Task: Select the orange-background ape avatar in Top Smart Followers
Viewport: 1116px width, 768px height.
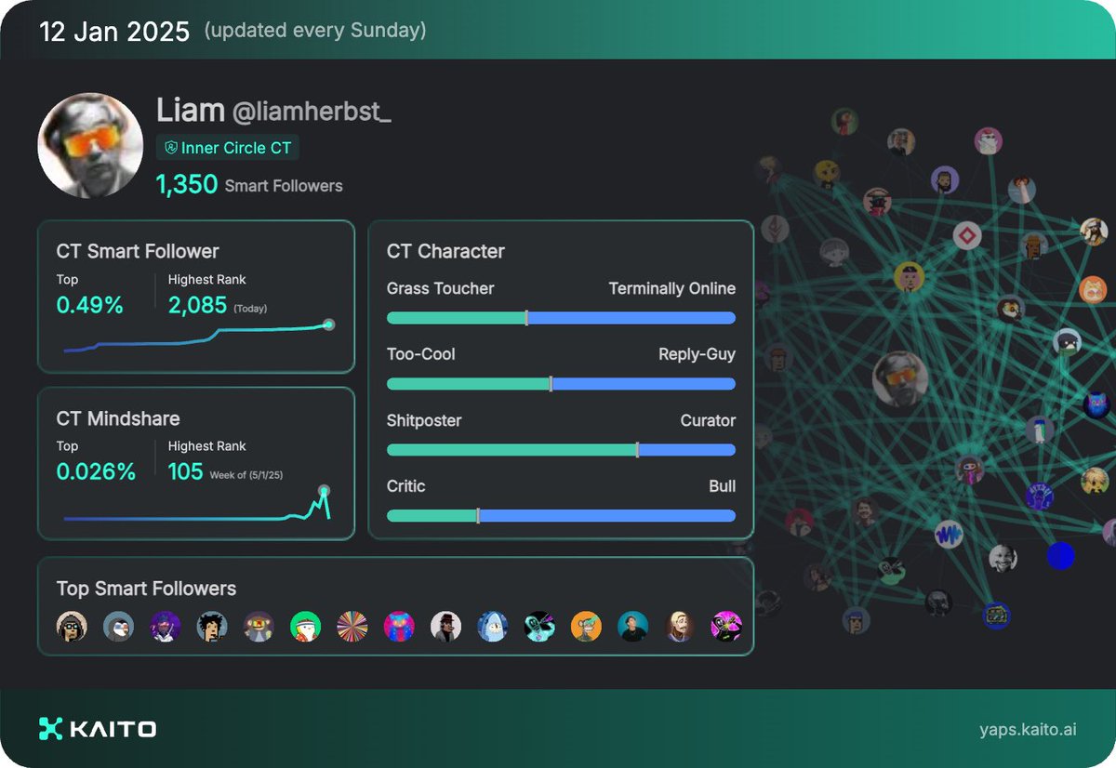Action: click(586, 627)
